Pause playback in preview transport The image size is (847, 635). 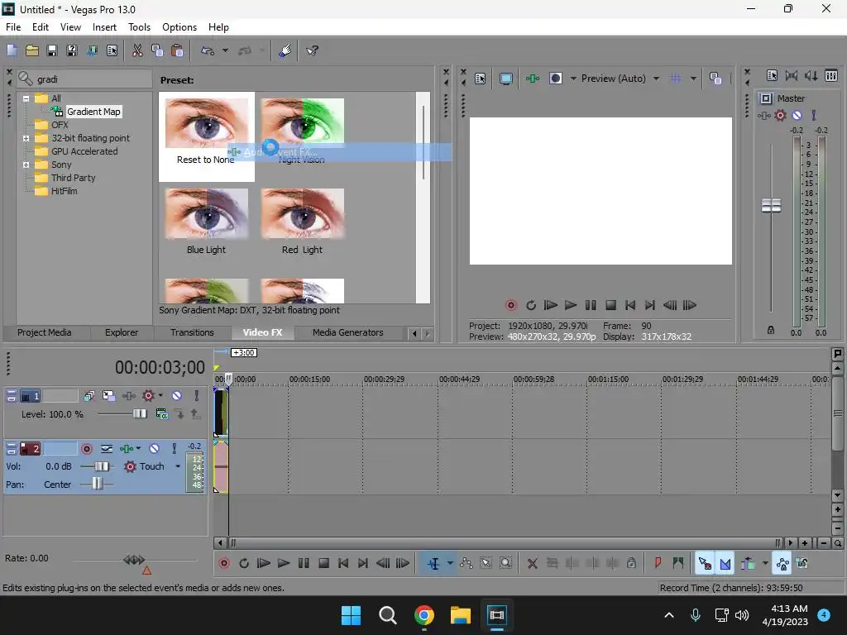pos(591,305)
